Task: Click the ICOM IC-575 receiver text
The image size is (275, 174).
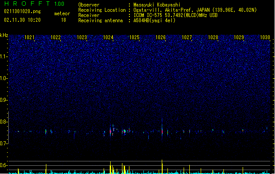Action: [175, 15]
